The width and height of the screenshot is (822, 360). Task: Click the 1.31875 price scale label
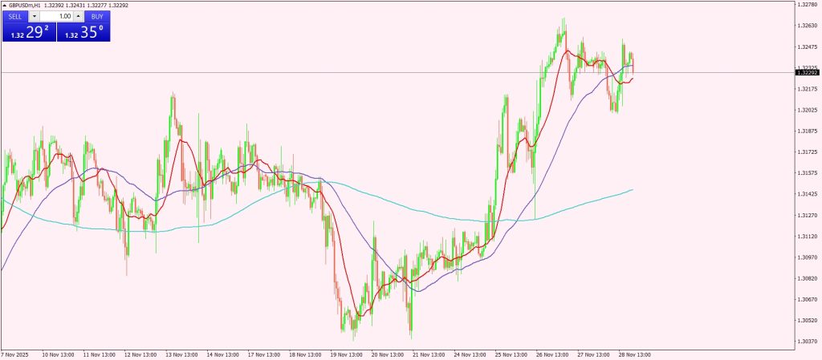pos(806,131)
